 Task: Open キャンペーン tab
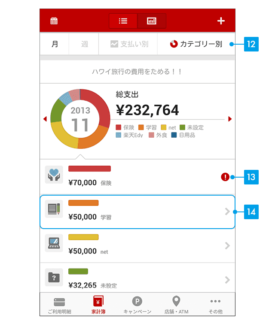point(137,305)
